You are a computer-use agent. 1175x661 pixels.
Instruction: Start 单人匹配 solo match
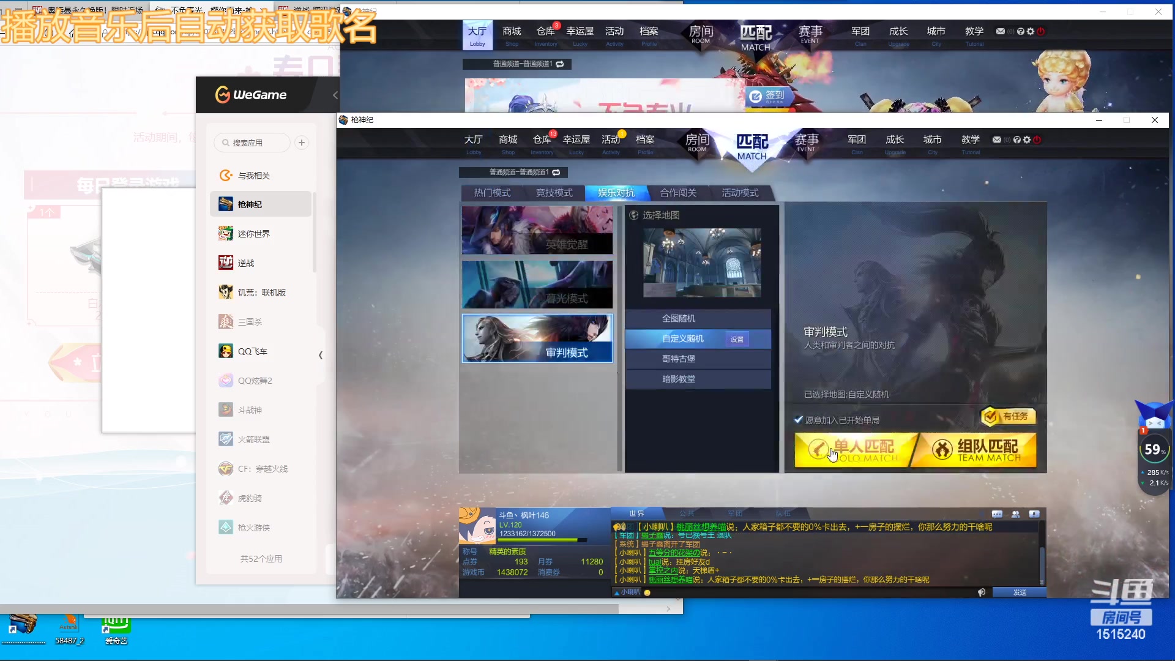click(x=854, y=450)
